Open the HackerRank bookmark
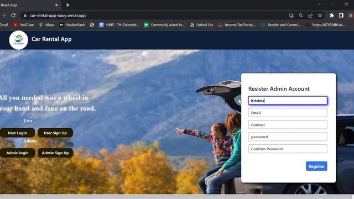Viewport: 354px width, 199px height. pos(72,25)
